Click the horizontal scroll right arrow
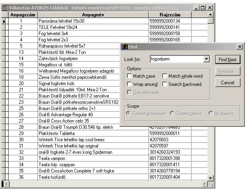The image size is (246, 190). [205, 184]
